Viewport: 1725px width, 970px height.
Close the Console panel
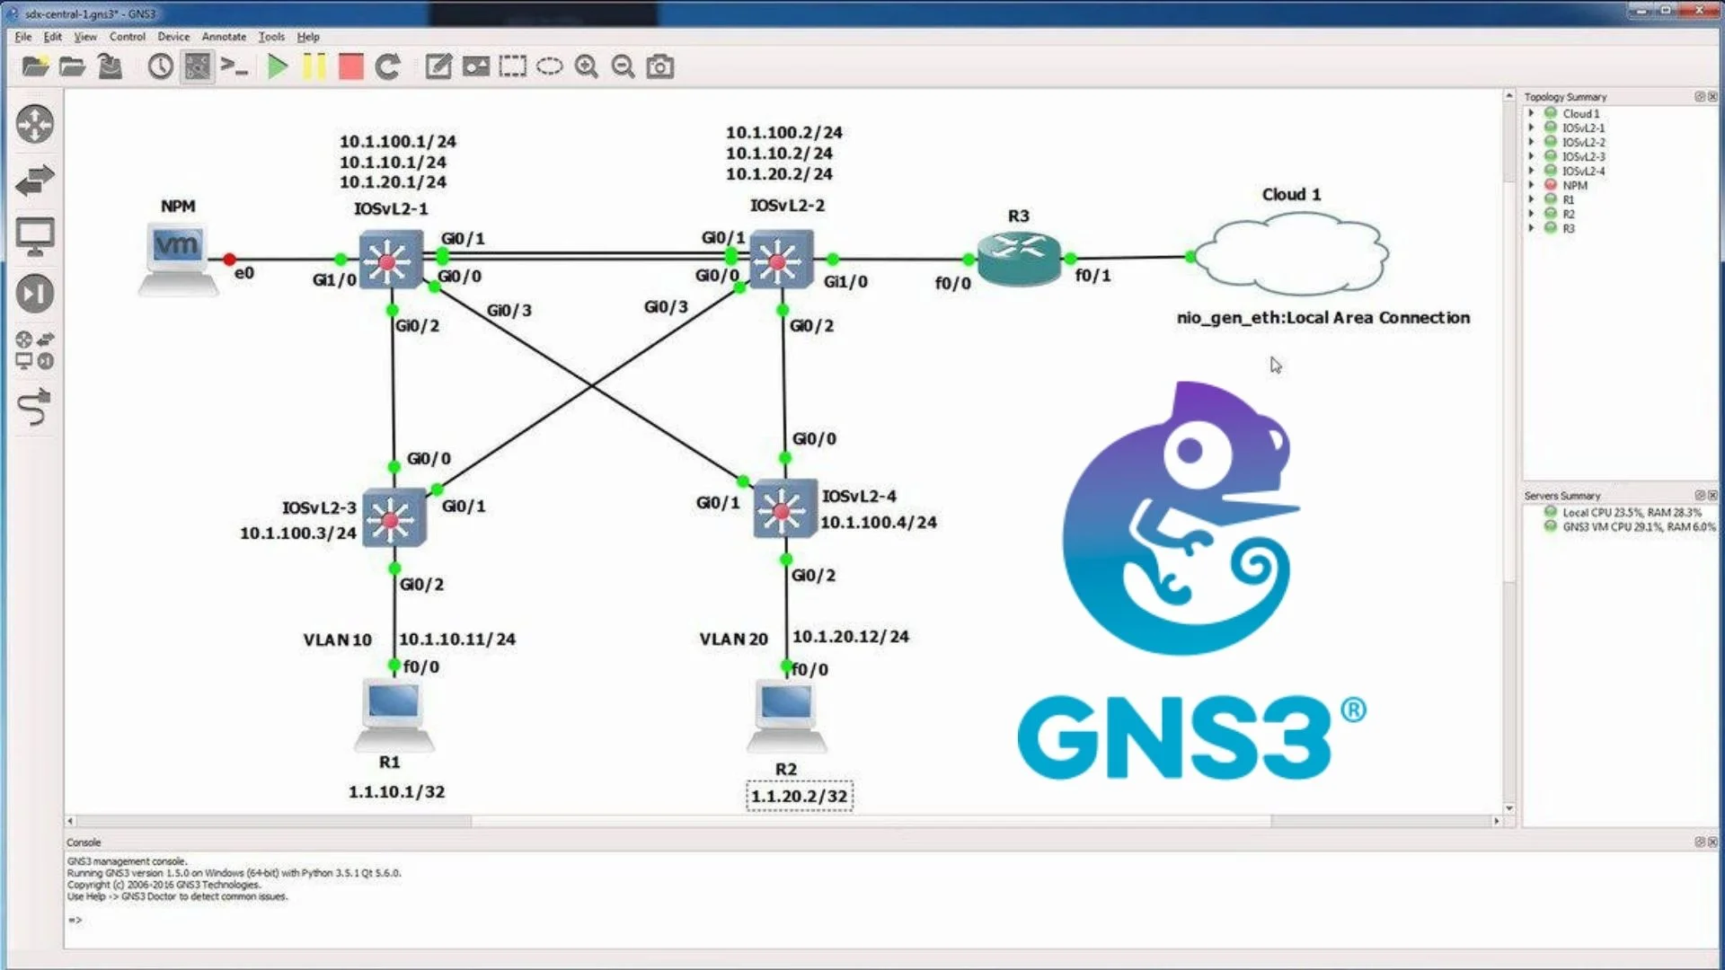coord(1712,842)
